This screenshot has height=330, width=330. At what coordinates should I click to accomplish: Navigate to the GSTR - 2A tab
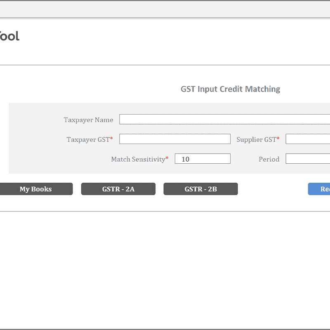(x=118, y=189)
